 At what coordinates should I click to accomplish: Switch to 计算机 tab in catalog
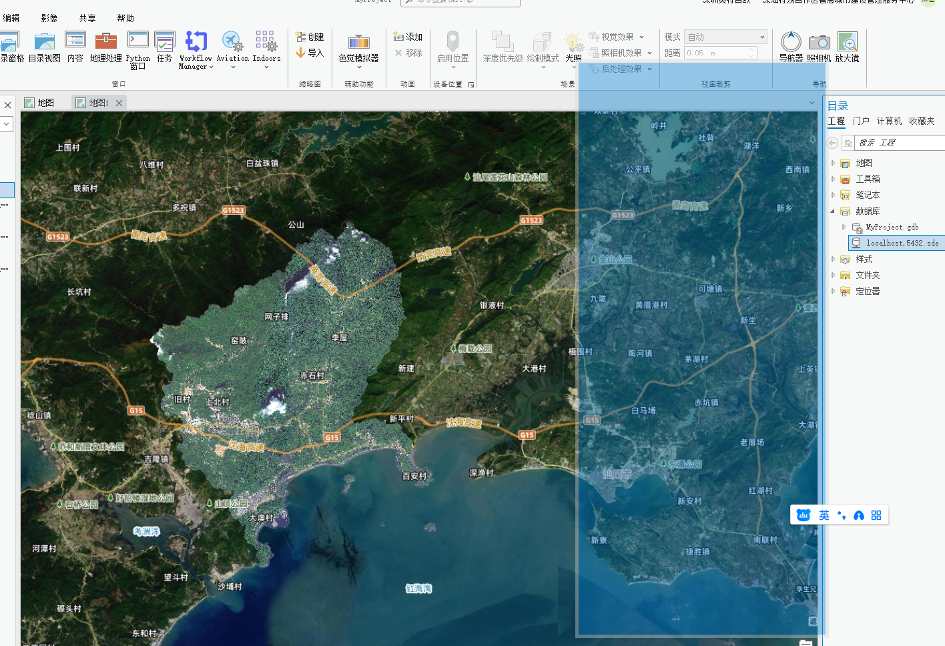click(889, 121)
